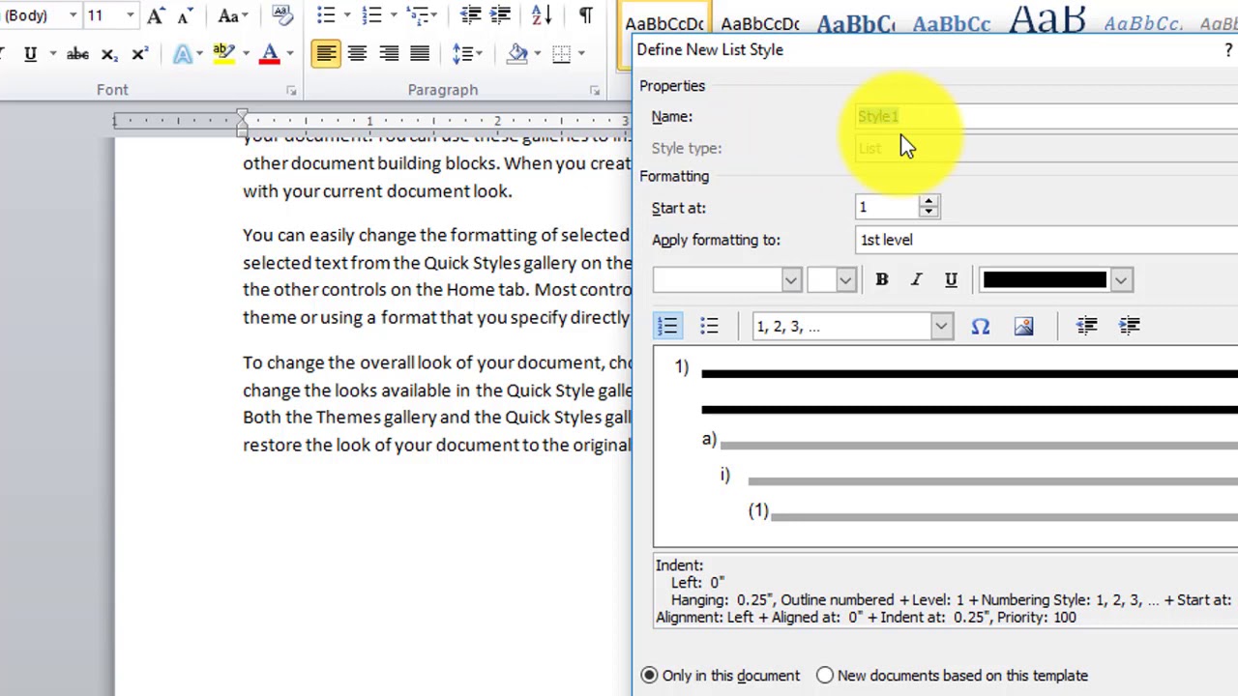Click the Align Right icon
This screenshot has width=1238, height=696.
[389, 54]
